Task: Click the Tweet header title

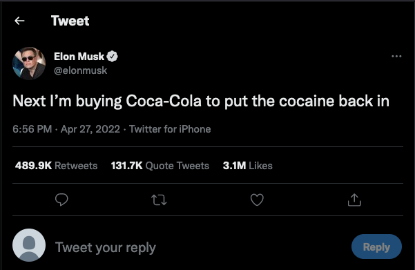Action: coord(70,21)
